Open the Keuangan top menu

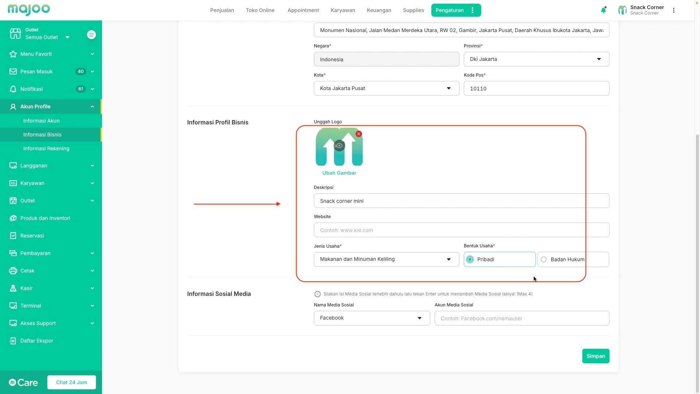tap(379, 10)
